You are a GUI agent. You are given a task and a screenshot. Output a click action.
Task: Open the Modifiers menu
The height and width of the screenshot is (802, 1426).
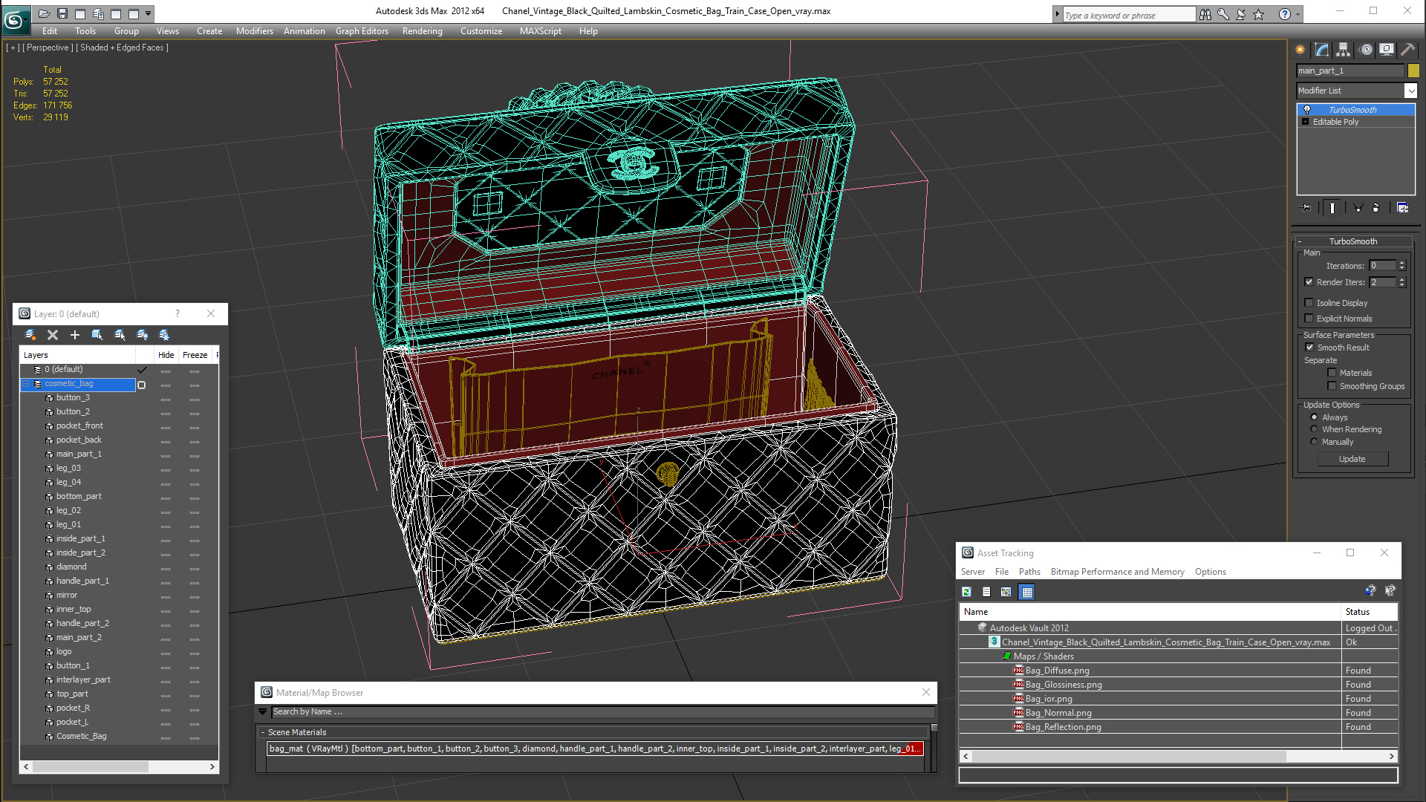[254, 31]
